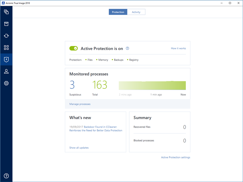This screenshot has height=182, width=243.
Task: Open the Account sidebar icon
Action: 6,71
